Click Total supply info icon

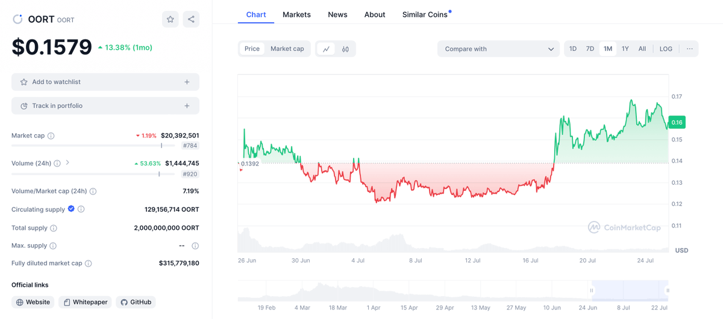54,228
